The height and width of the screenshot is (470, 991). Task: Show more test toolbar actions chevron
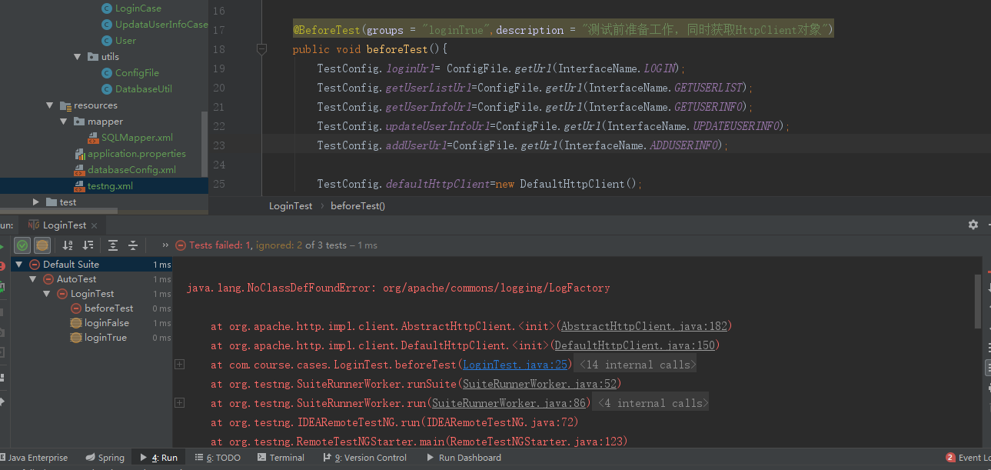(x=165, y=245)
